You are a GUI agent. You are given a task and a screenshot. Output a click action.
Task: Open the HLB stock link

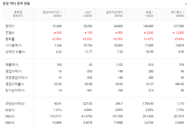tap(88, 12)
